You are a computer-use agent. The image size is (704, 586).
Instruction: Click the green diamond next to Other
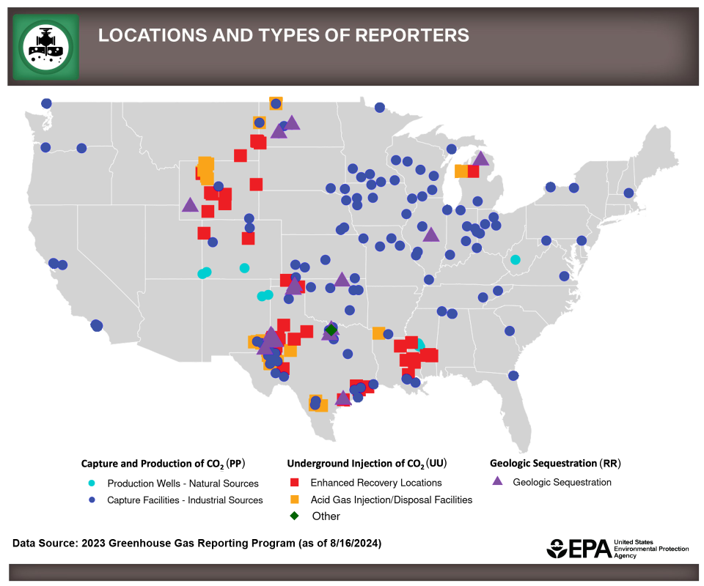(293, 516)
